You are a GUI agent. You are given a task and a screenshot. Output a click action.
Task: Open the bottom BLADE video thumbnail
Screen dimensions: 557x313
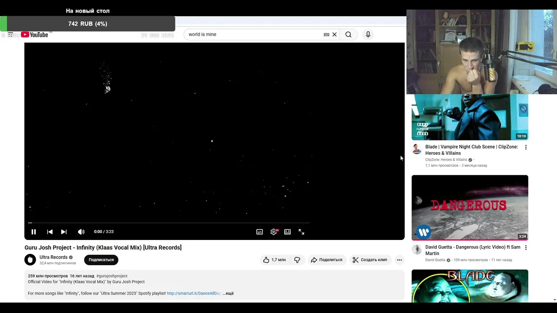coord(470,286)
